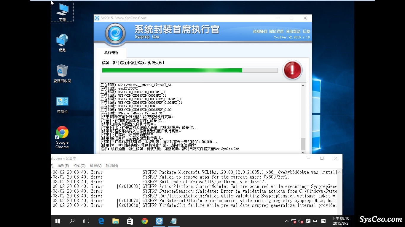
Task: Click the 中 input language indicator
Action: coord(315,221)
